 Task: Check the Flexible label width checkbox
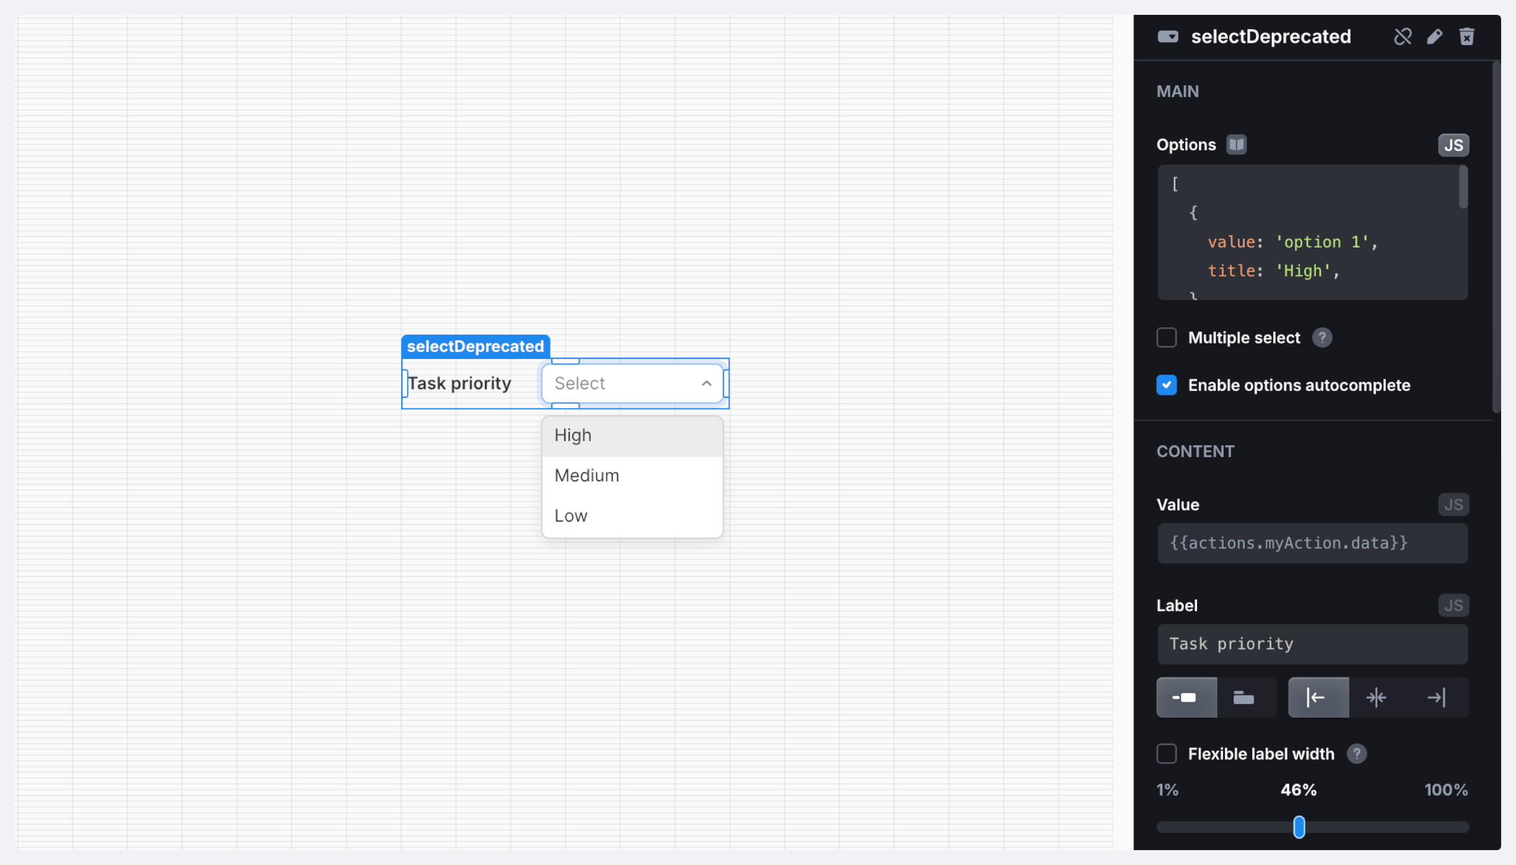coord(1167,754)
